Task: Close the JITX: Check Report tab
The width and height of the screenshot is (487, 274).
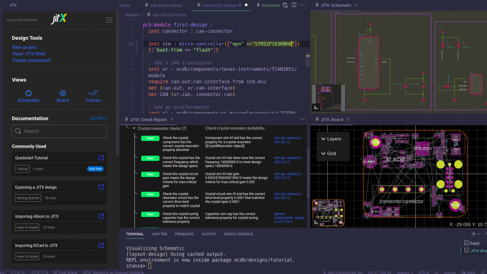Action: [172, 119]
